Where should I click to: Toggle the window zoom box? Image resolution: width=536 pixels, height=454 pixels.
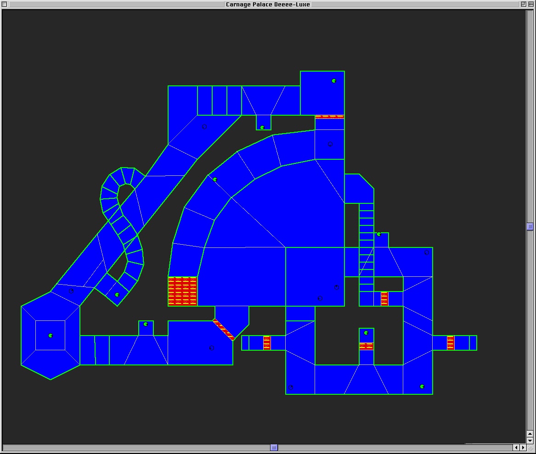(523, 4)
